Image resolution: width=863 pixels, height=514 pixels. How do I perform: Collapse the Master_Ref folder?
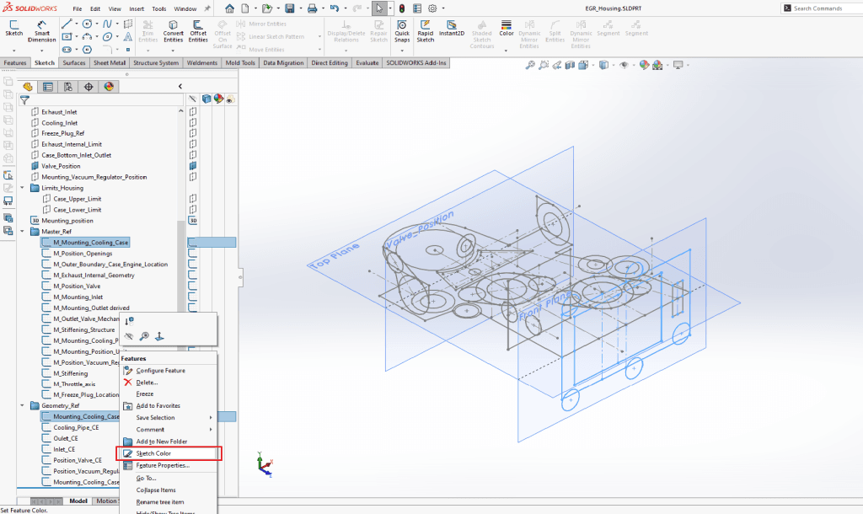pos(23,231)
